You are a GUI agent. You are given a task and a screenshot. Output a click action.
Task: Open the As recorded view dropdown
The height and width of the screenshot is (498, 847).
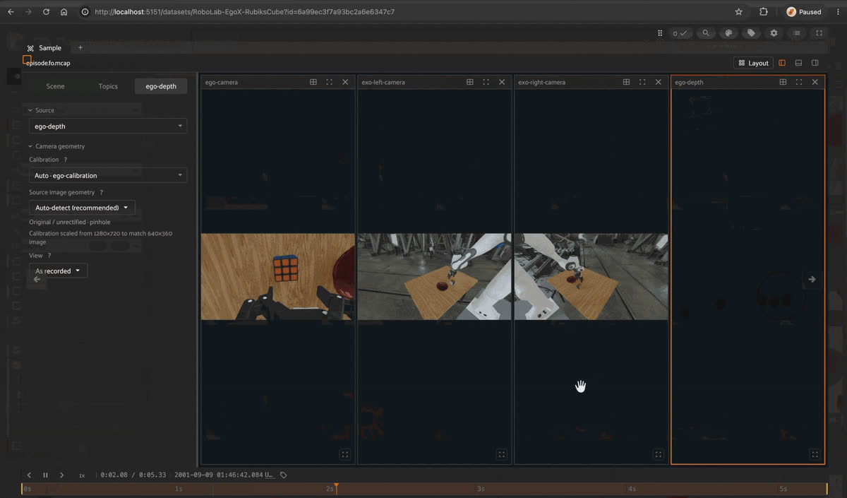(x=58, y=271)
